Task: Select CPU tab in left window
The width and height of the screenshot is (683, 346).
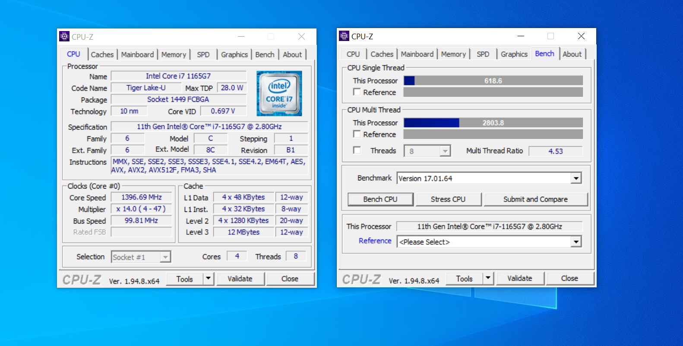Action: coord(73,54)
